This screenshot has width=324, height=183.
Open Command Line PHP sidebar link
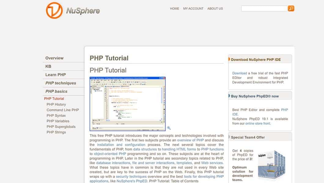tap(63, 110)
